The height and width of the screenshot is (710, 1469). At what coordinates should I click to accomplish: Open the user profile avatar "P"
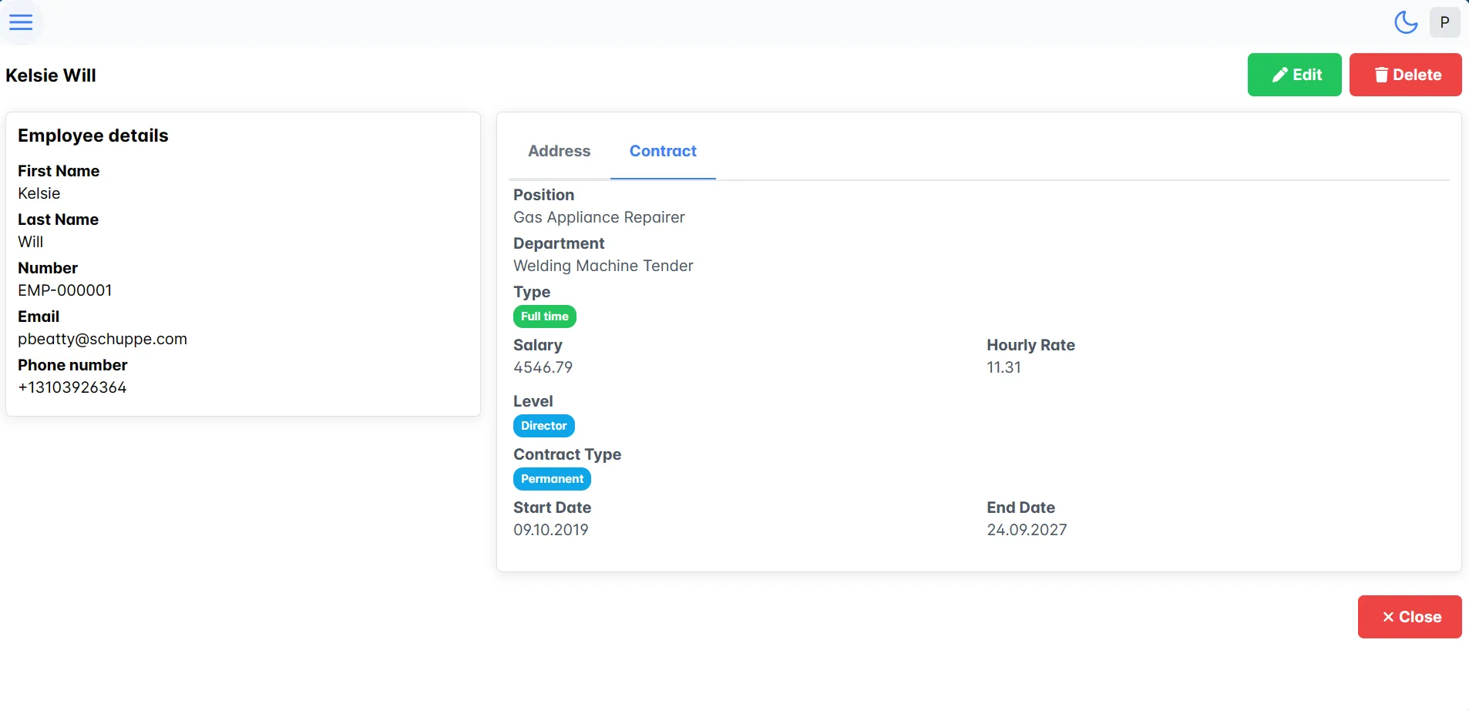pyautogui.click(x=1444, y=22)
